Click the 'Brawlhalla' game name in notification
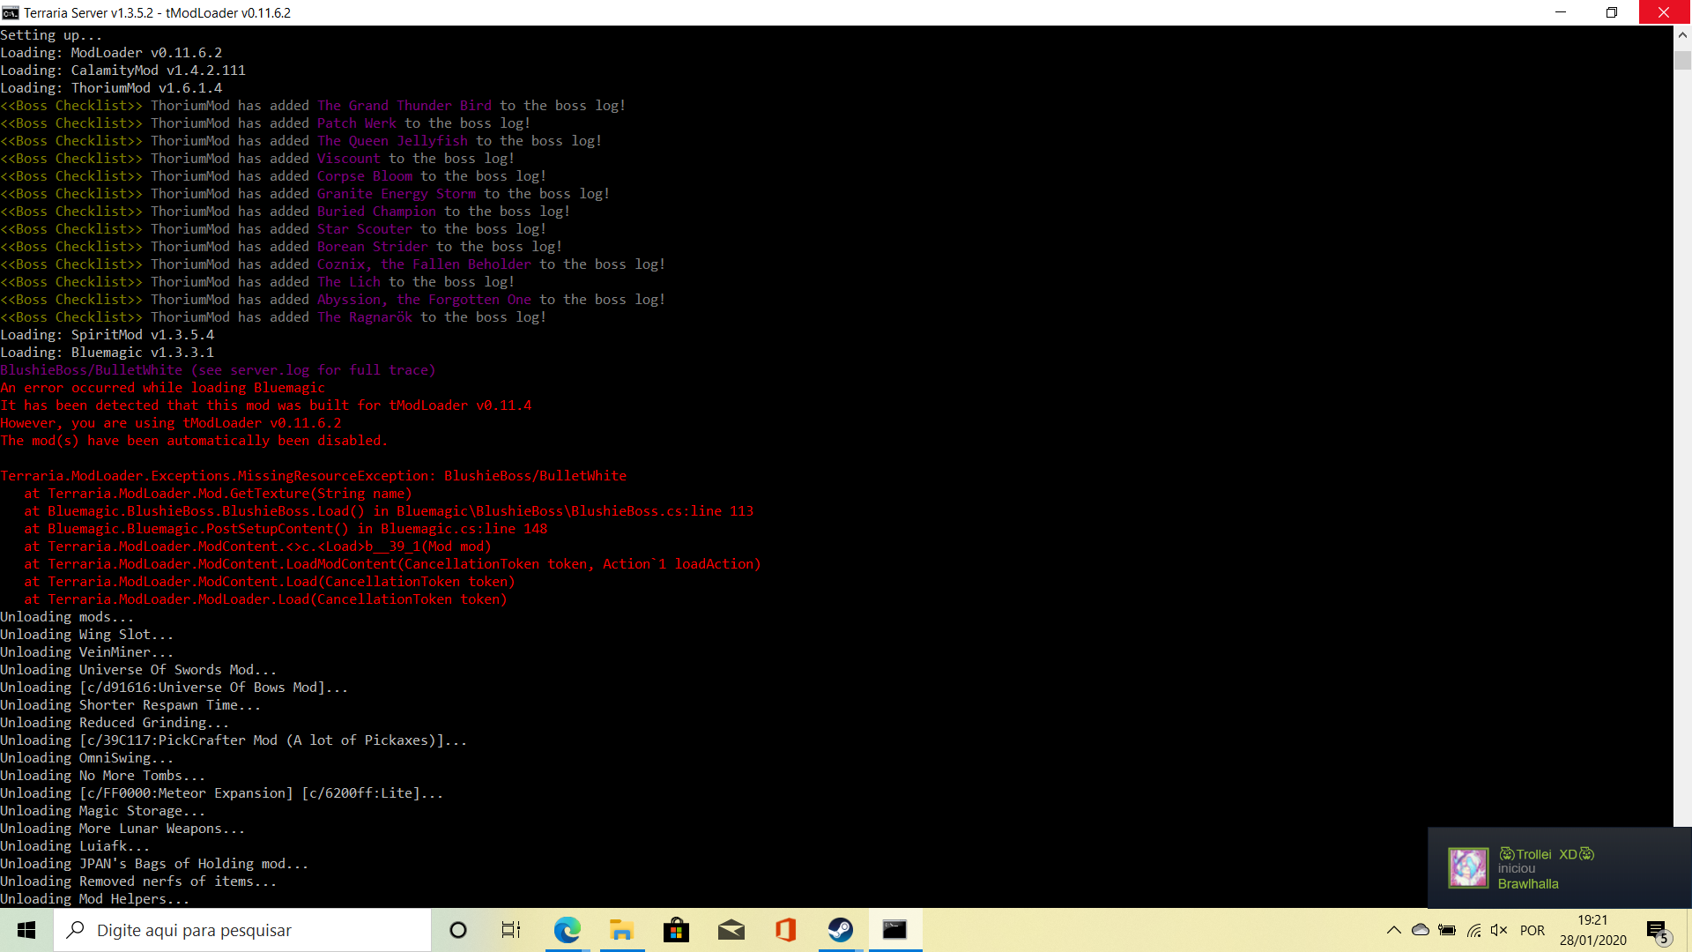This screenshot has height=952, width=1692. 1528,884
